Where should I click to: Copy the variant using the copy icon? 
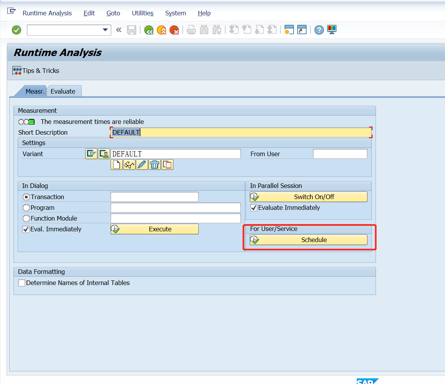[x=167, y=164]
